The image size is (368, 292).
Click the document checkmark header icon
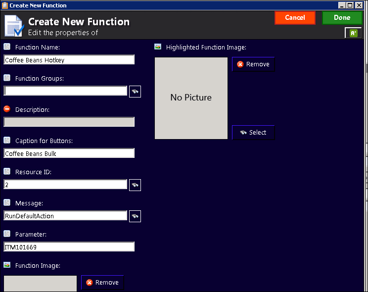coord(14,26)
